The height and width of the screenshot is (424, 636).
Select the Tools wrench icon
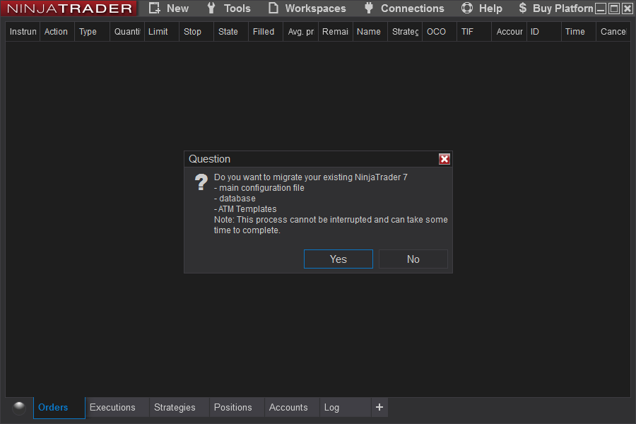[211, 8]
